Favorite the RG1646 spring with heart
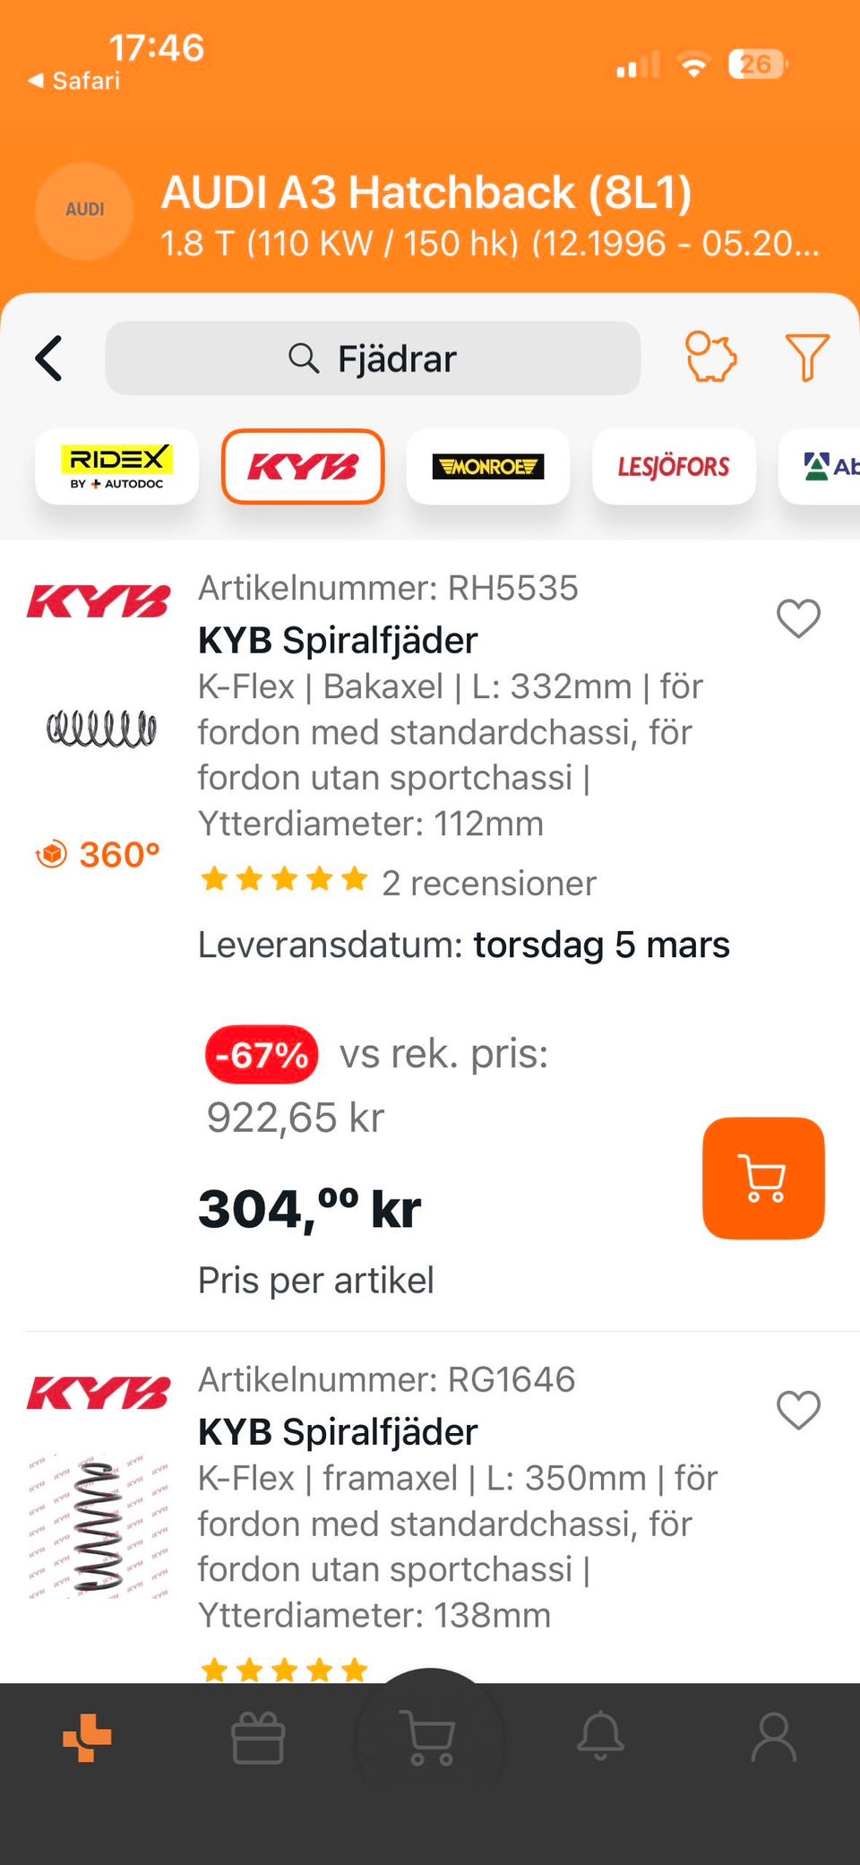 pos(798,1410)
